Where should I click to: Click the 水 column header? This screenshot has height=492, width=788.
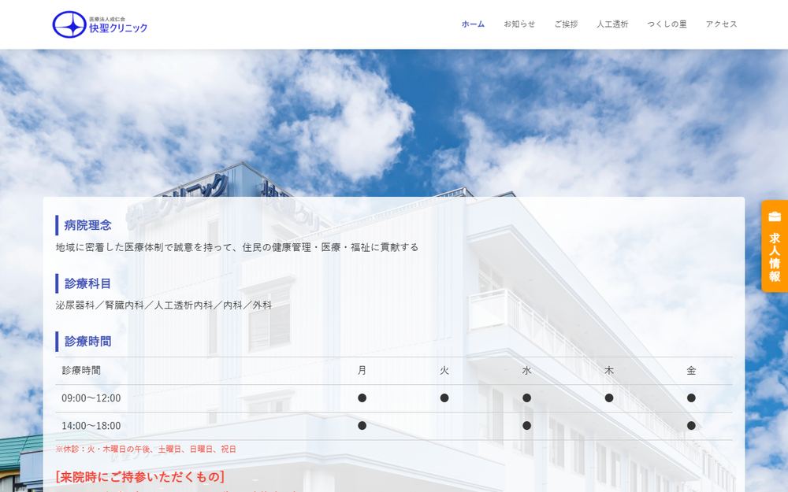click(x=526, y=371)
